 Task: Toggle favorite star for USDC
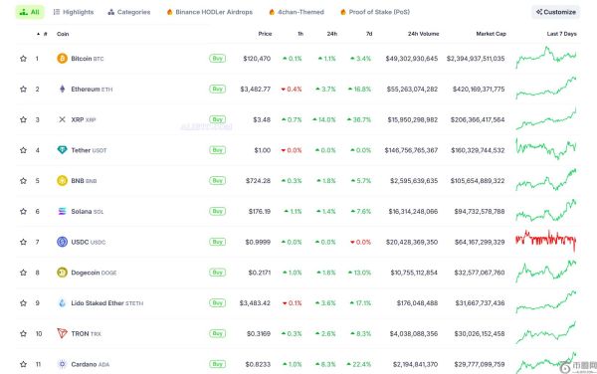23,242
